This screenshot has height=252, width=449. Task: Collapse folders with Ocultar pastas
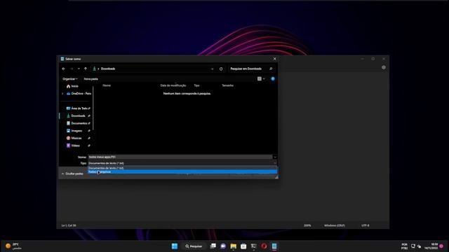point(72,174)
